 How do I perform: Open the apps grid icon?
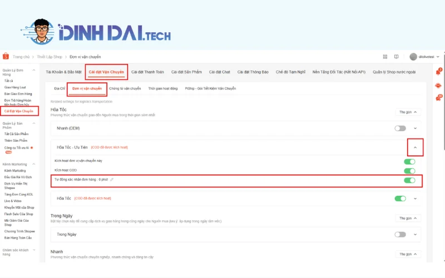[x=385, y=57]
